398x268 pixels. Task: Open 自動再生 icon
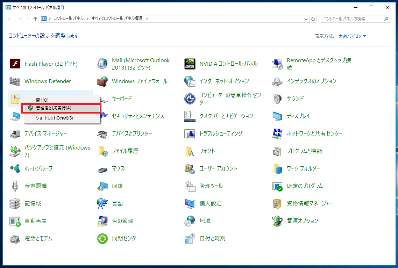[15, 221]
